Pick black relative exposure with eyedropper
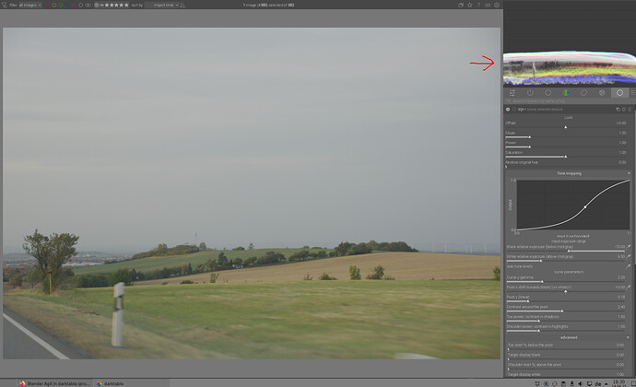Screen dimensions: 636x387 click(630, 247)
